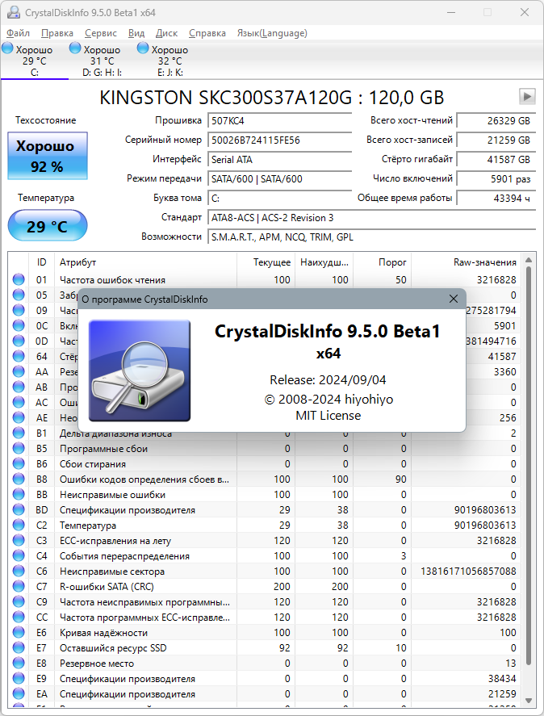Viewport: 544px width, 716px height.
Task: Click status icon for ECC-исправления на лету row
Action: (x=19, y=540)
